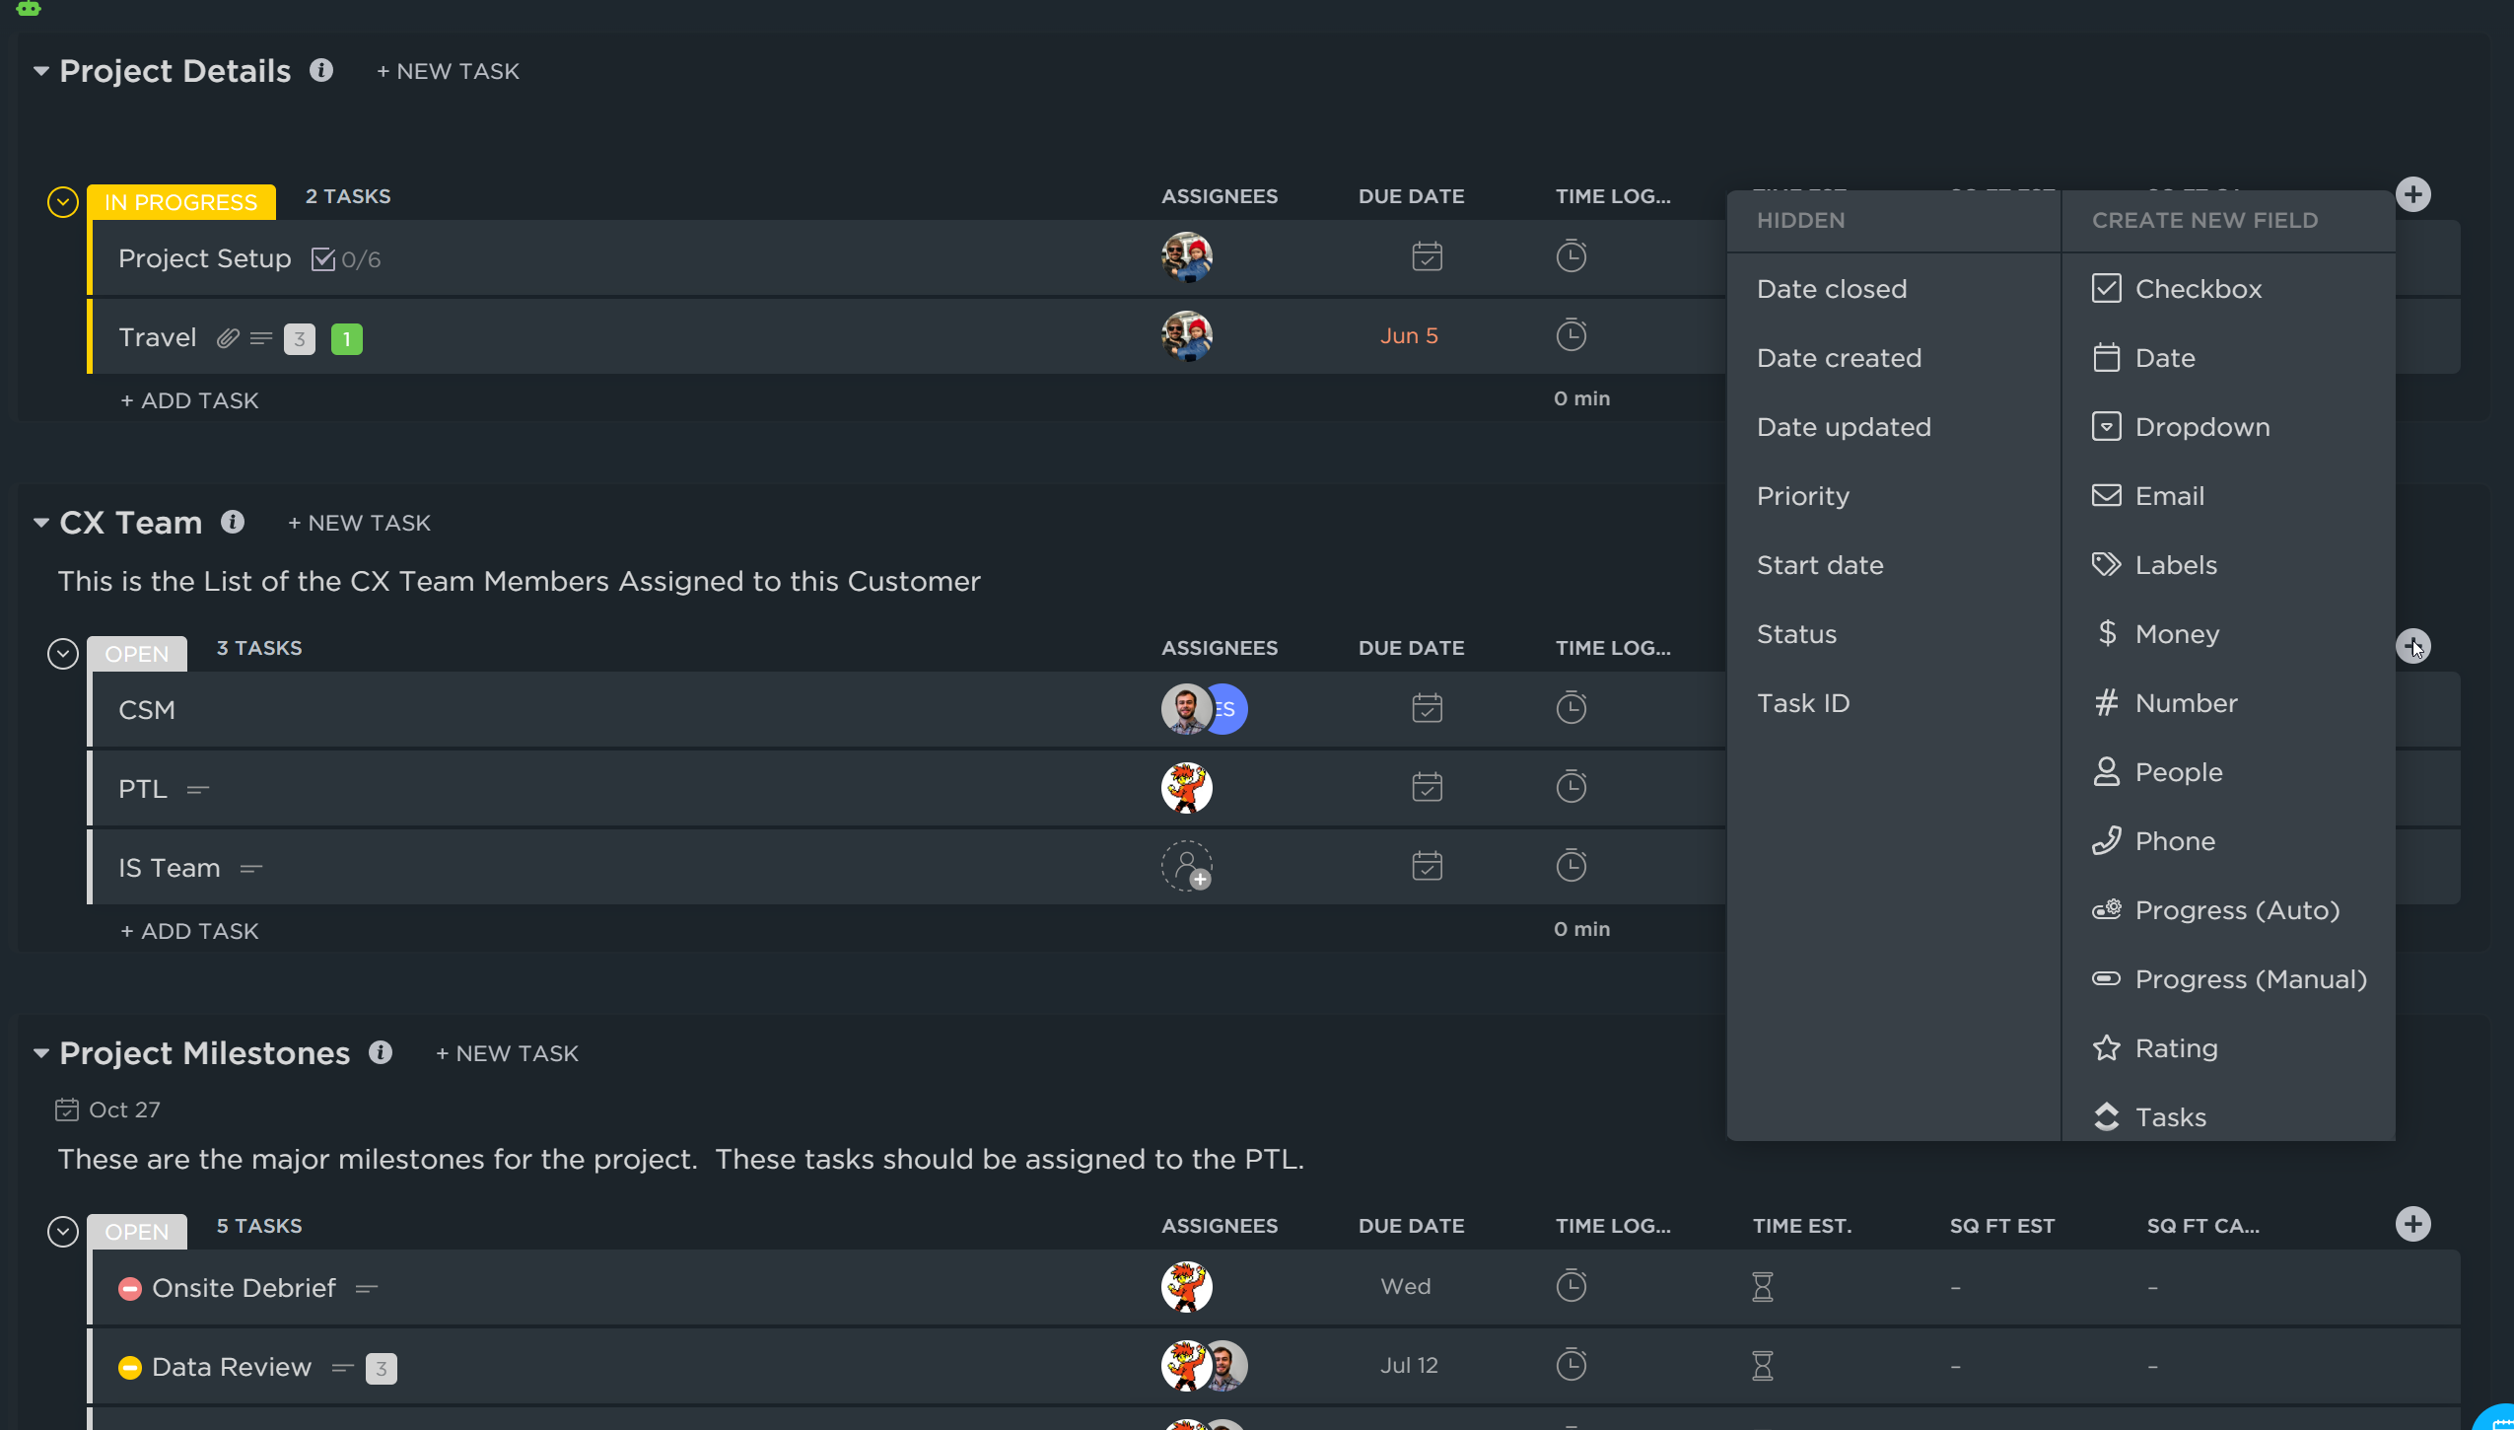The width and height of the screenshot is (2514, 1430).
Task: Click hourglass time estimate for Onsite Debrief
Action: (x=1762, y=1286)
